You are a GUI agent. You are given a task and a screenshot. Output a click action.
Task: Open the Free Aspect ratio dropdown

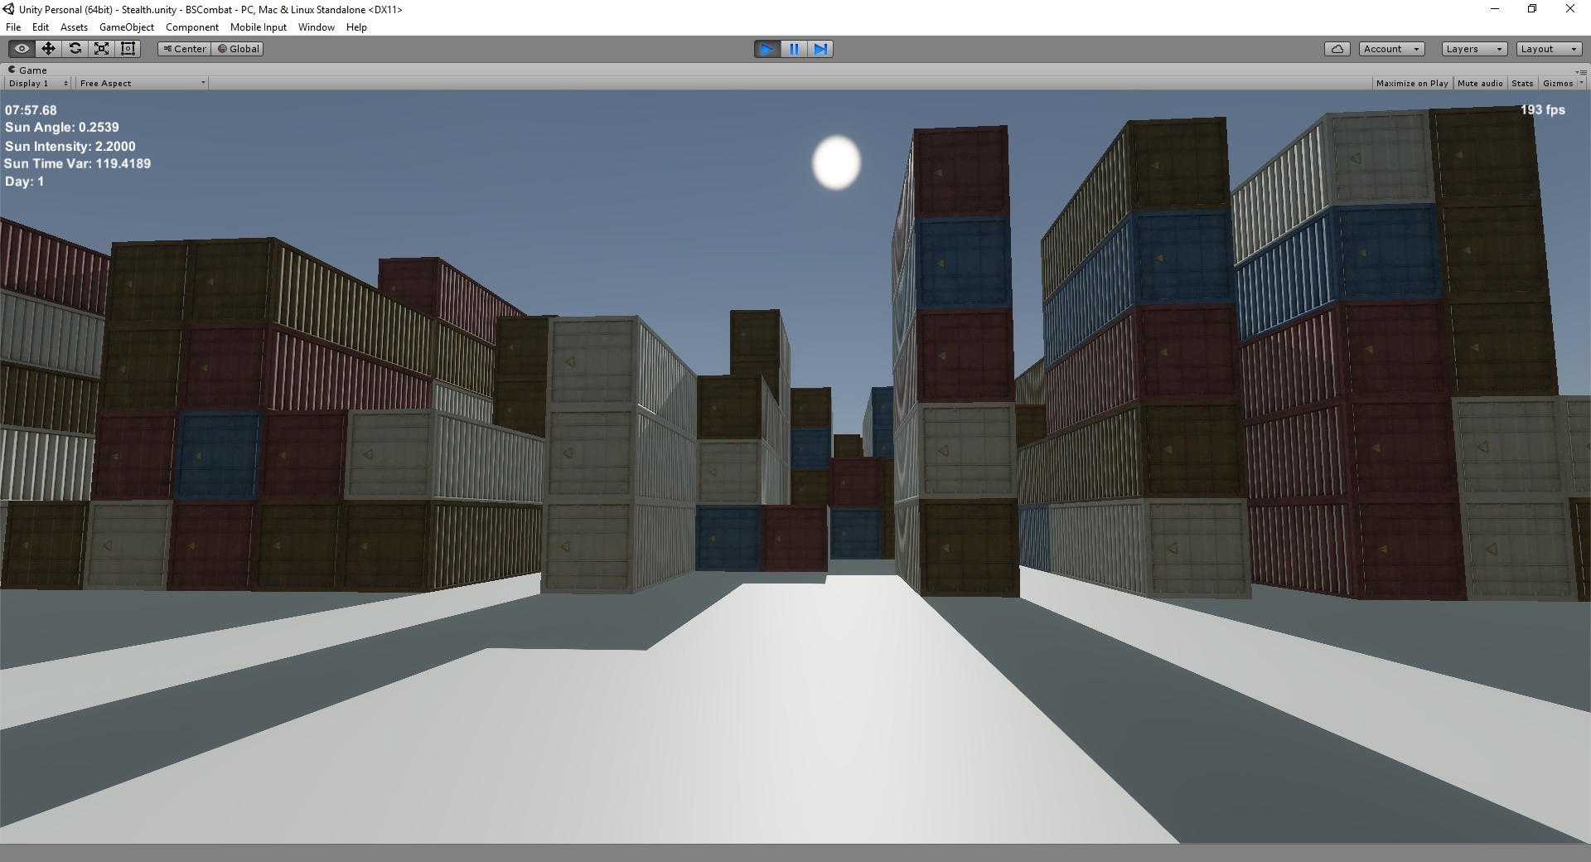tap(142, 83)
